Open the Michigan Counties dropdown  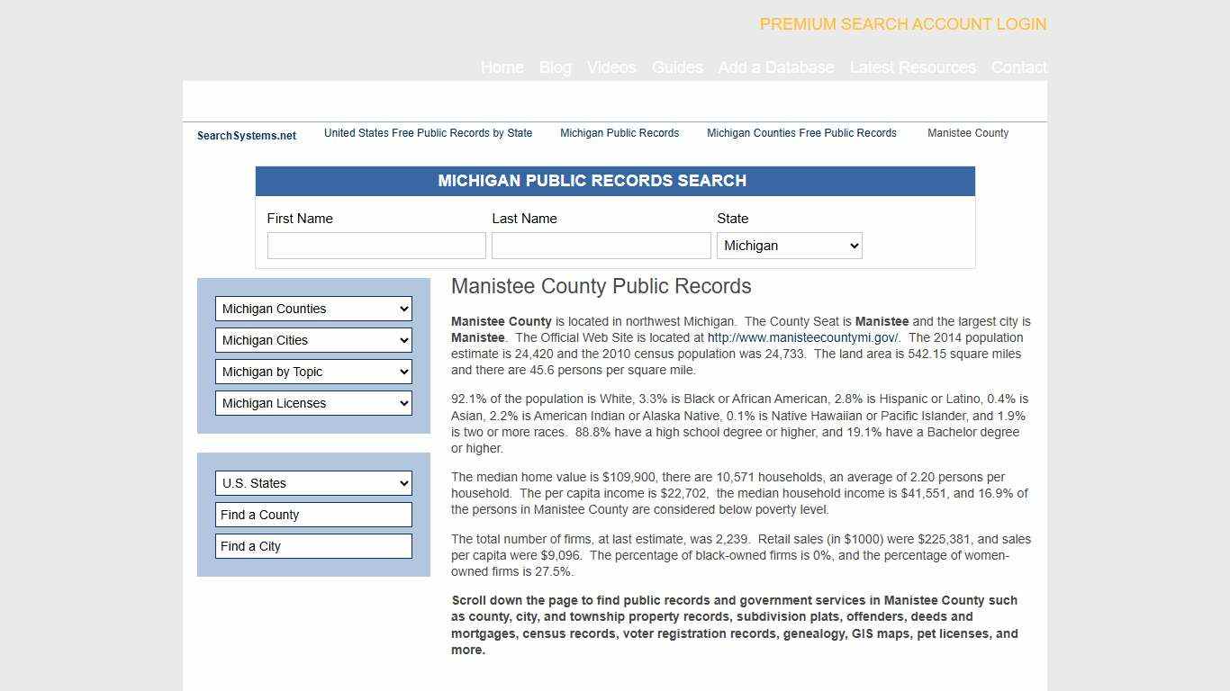click(313, 309)
